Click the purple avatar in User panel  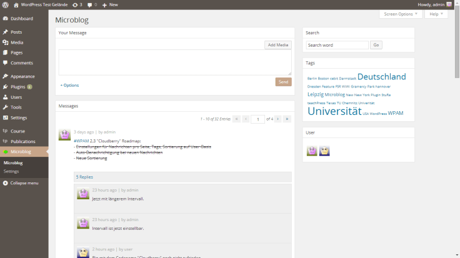tap(312, 151)
